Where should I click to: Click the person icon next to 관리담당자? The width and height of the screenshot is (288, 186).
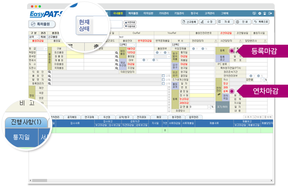click(x=216, y=41)
